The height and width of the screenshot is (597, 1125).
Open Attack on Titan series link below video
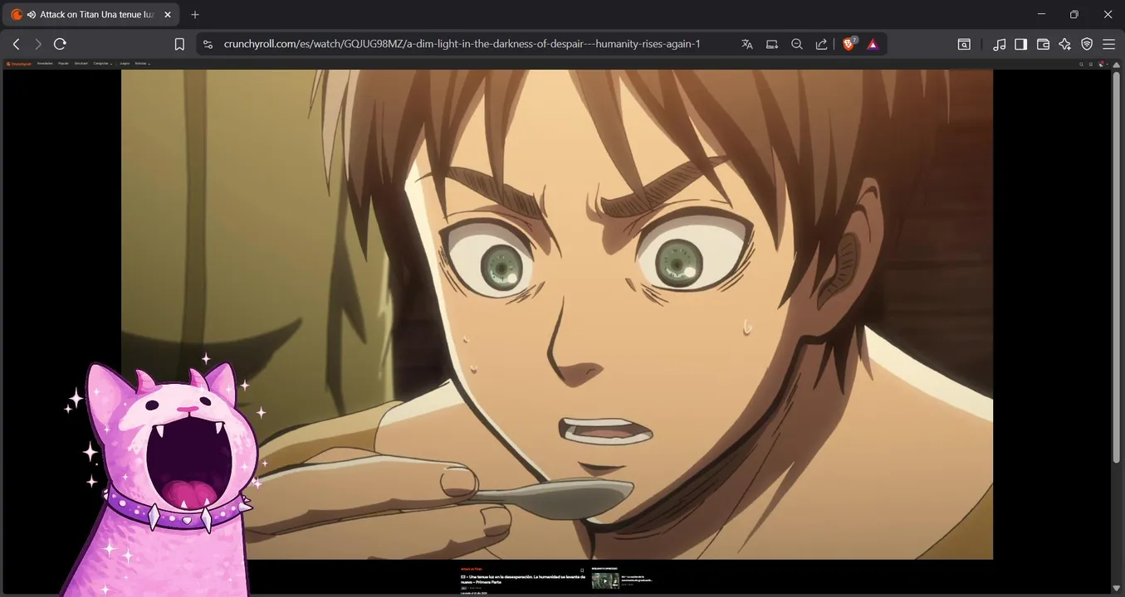(472, 569)
